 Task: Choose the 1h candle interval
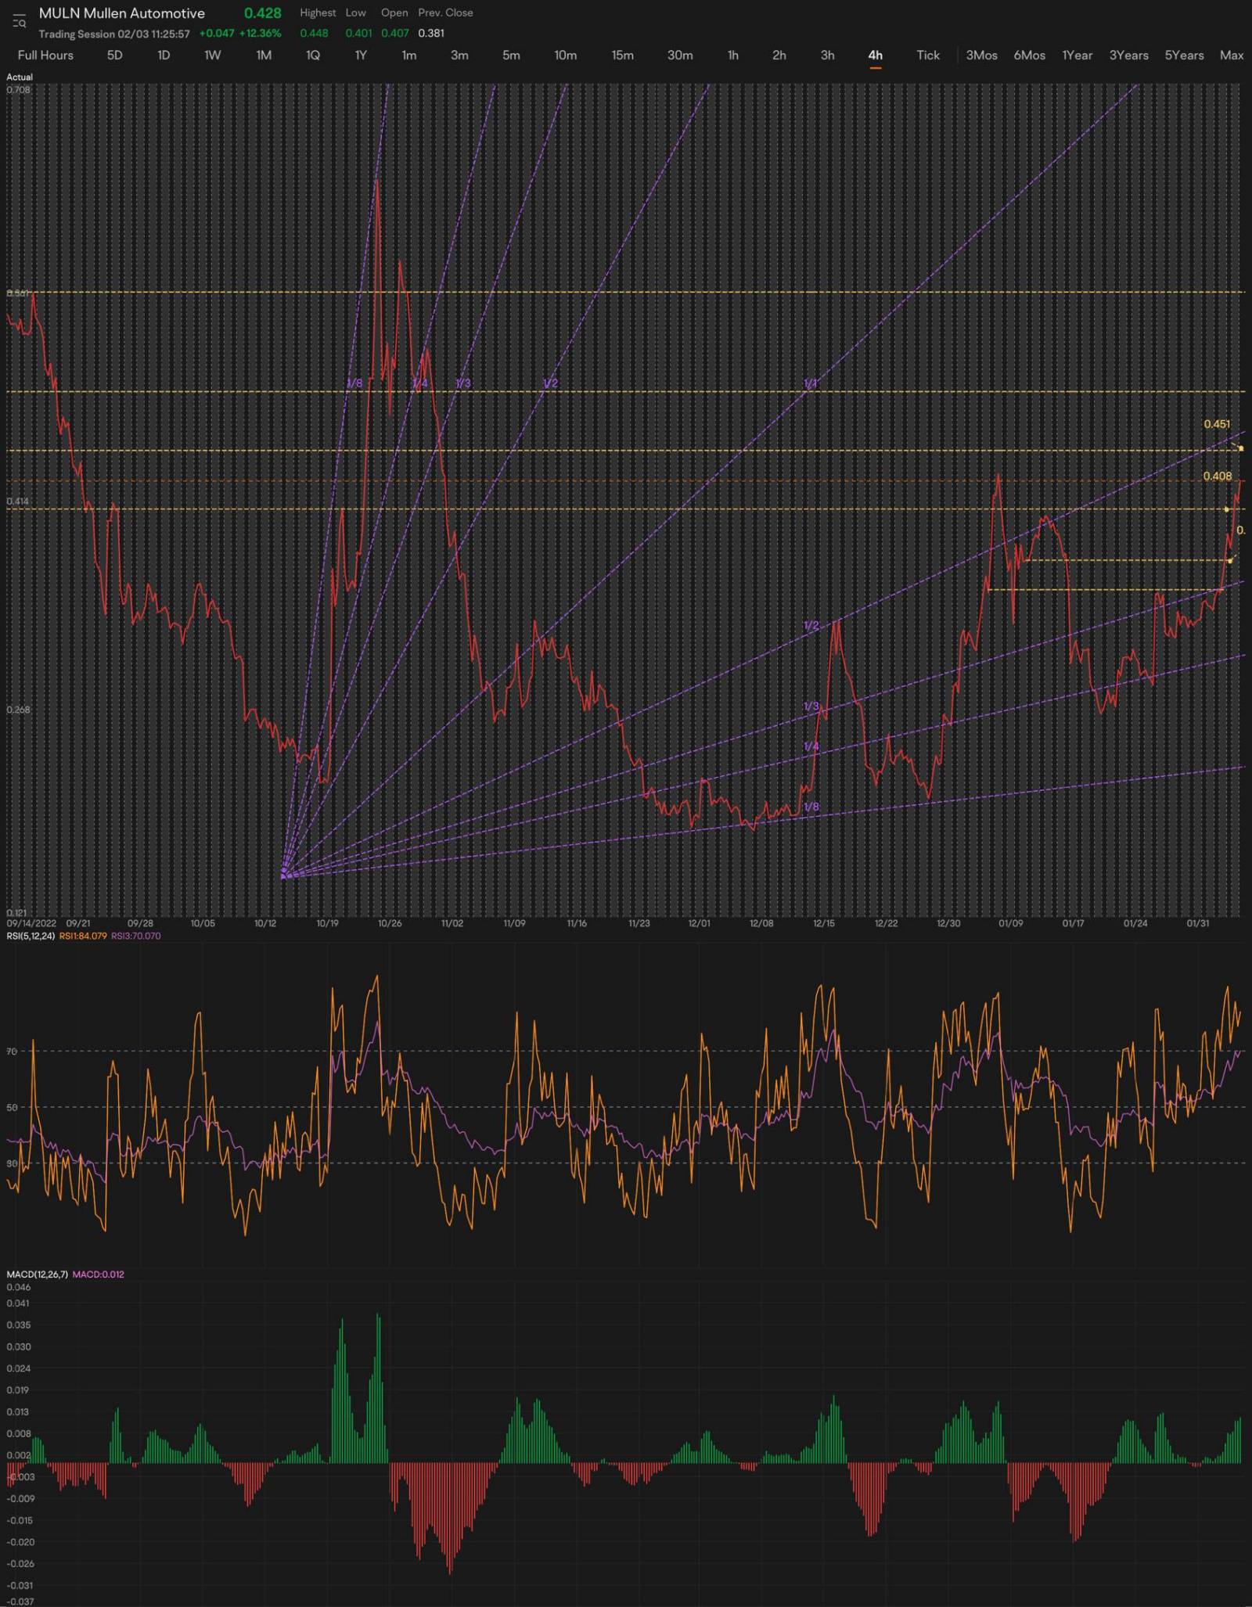tap(732, 55)
